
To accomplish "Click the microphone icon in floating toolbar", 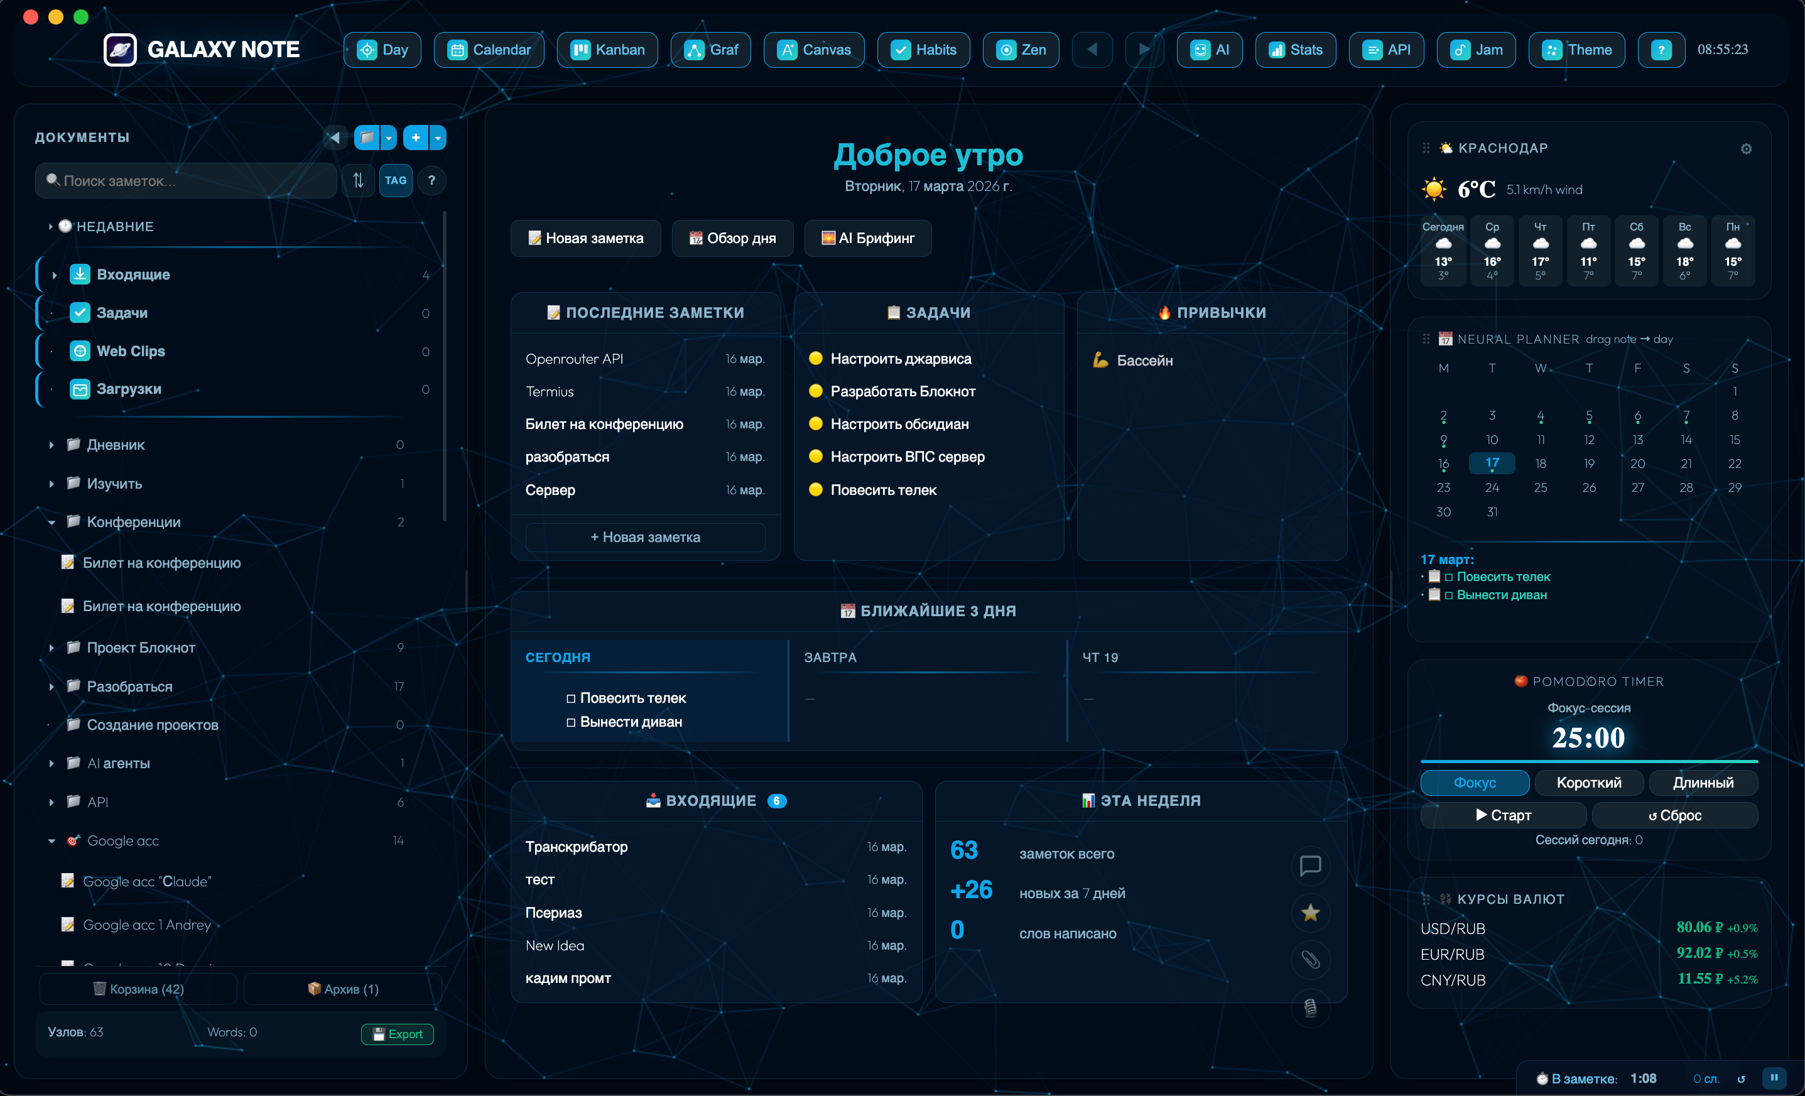I will coord(1310,1008).
